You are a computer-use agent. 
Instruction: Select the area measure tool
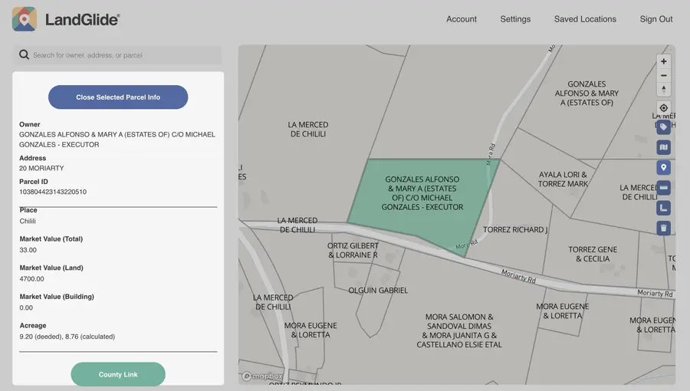pyautogui.click(x=664, y=208)
